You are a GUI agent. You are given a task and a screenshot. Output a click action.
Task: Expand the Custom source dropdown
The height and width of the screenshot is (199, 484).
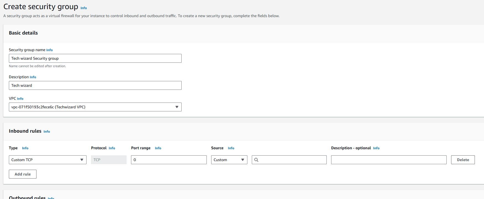pyautogui.click(x=229, y=160)
